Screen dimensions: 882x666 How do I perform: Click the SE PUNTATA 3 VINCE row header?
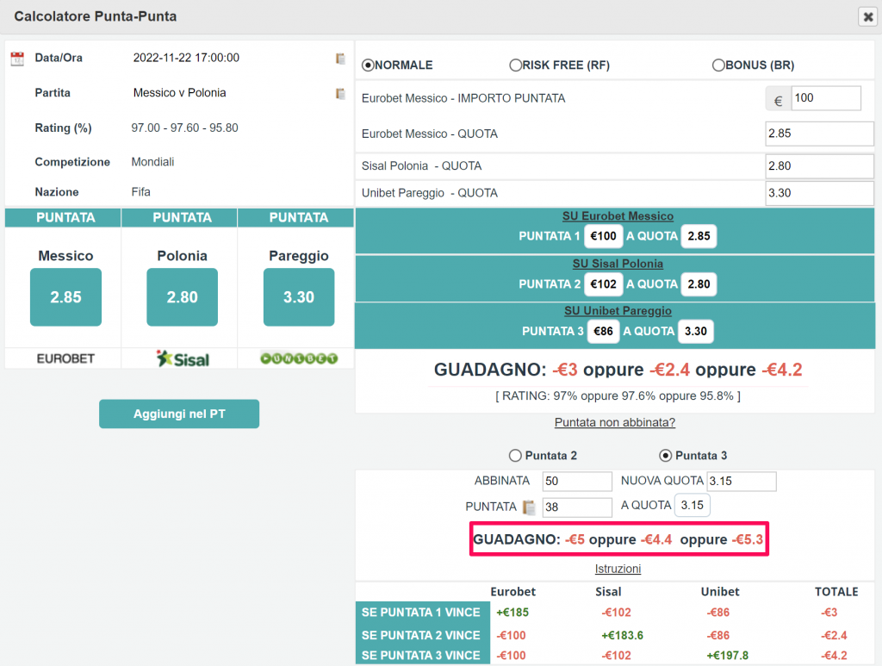pyautogui.click(x=422, y=656)
